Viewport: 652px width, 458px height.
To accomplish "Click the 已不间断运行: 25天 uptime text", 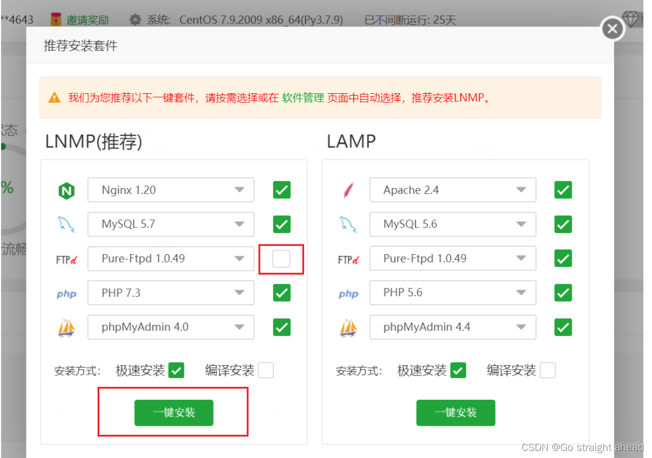I will 410,20.
